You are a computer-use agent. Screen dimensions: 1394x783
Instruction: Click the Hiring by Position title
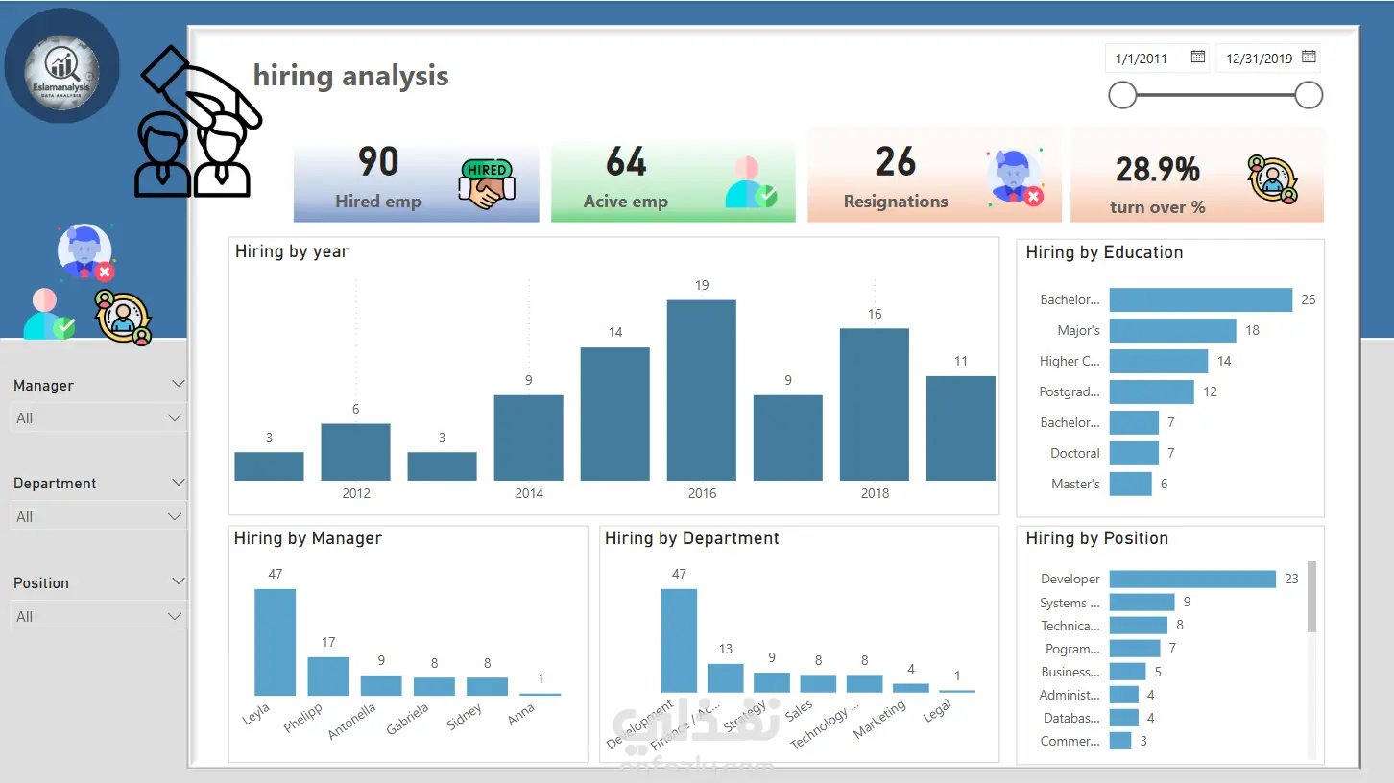click(x=1097, y=539)
